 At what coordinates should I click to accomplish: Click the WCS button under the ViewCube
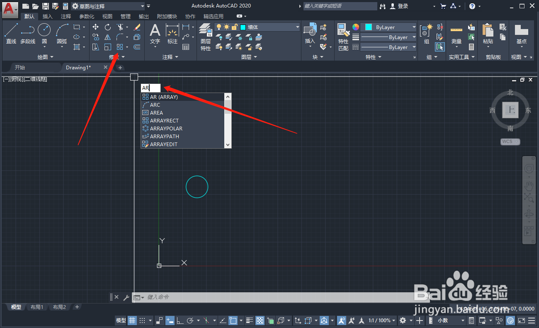510,142
